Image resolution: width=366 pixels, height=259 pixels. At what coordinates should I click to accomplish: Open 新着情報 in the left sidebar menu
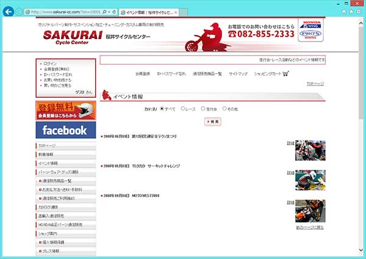click(66, 155)
